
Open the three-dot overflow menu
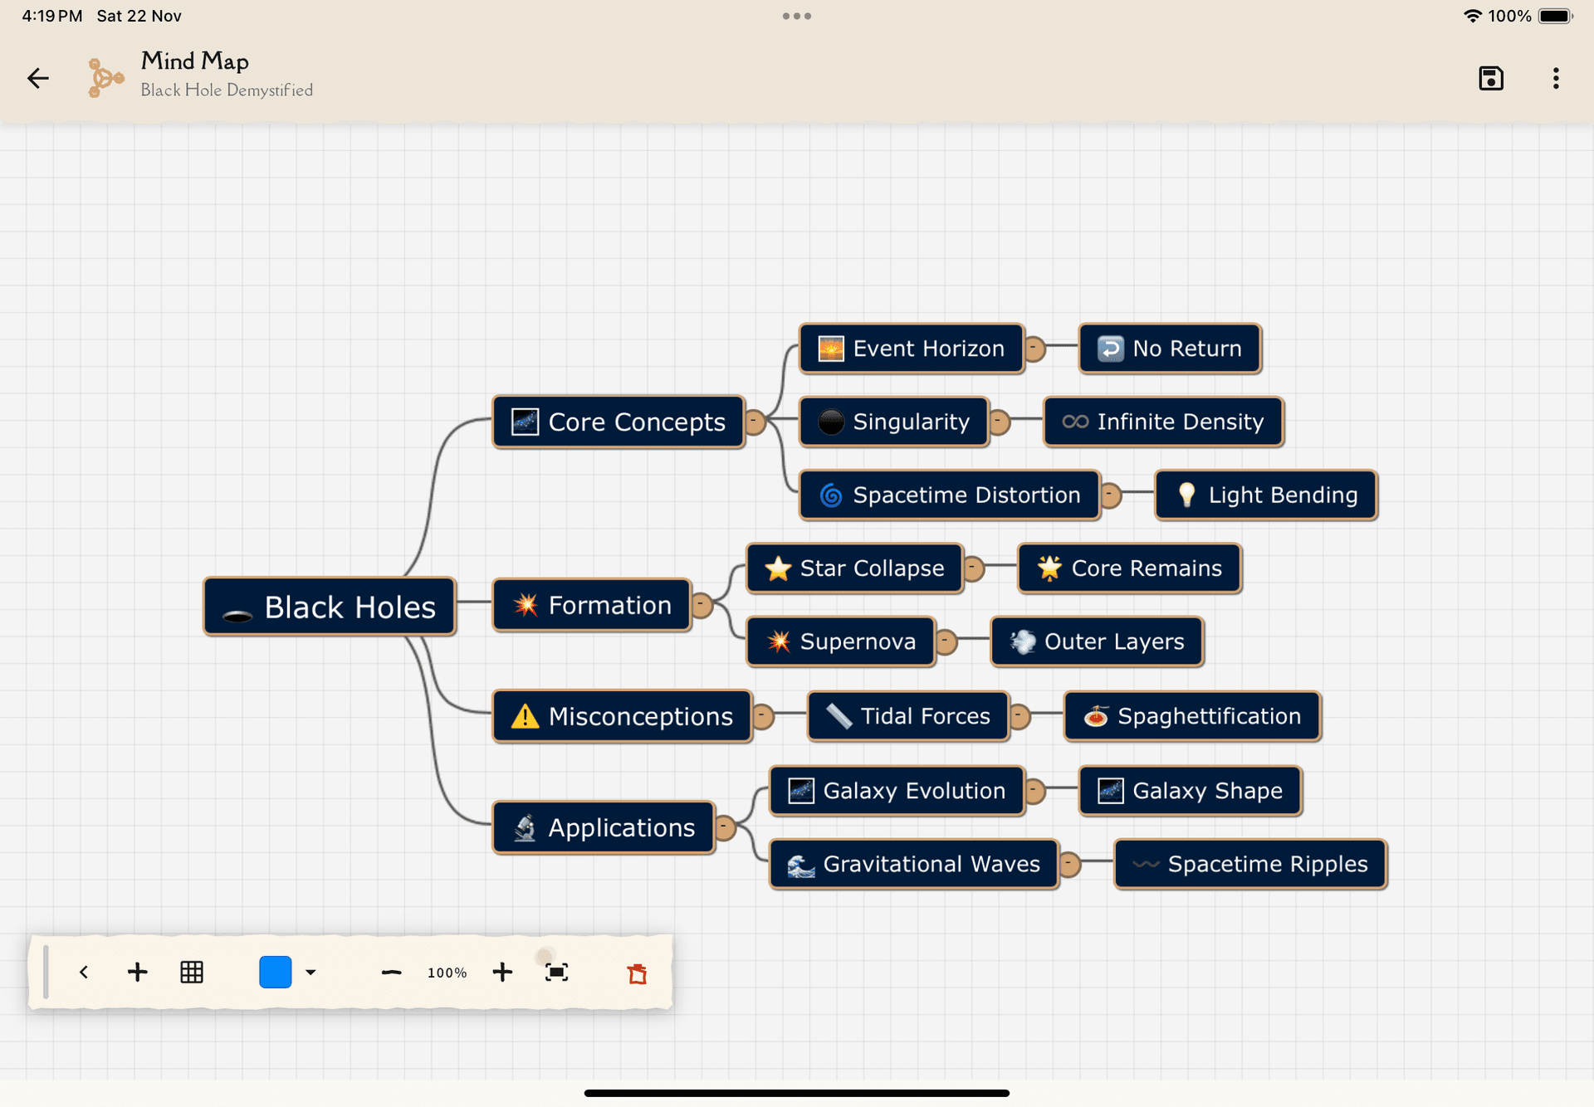[1555, 78]
